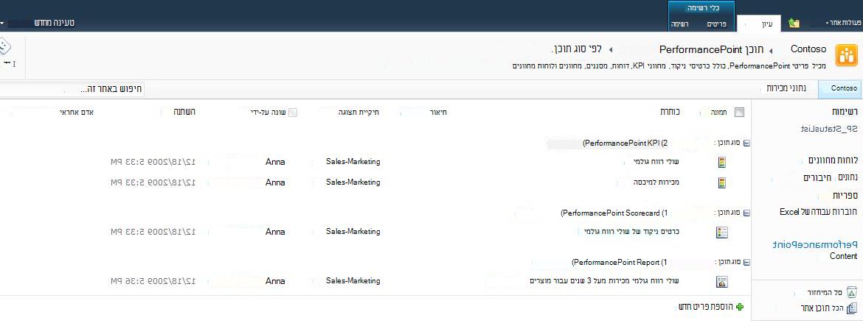Screen dimensions: 863x323
Task: Collapse the PerformancePoint KPI (2) group
Action: [x=746, y=143]
